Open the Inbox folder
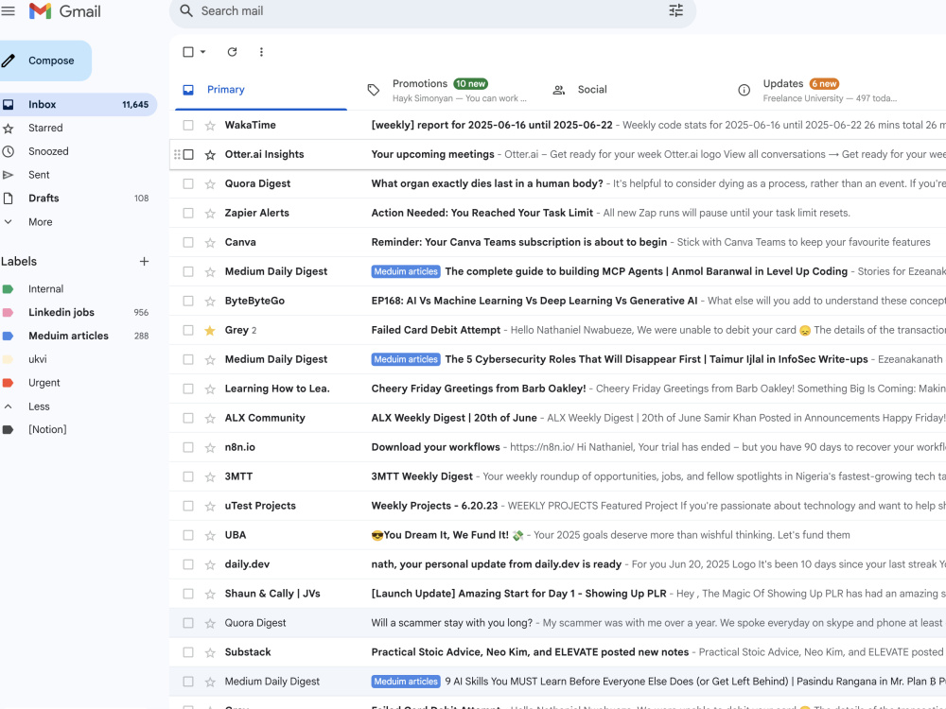The height and width of the screenshot is (709, 946). pos(78,104)
